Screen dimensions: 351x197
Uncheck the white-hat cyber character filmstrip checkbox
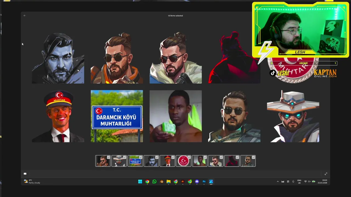pos(124,157)
